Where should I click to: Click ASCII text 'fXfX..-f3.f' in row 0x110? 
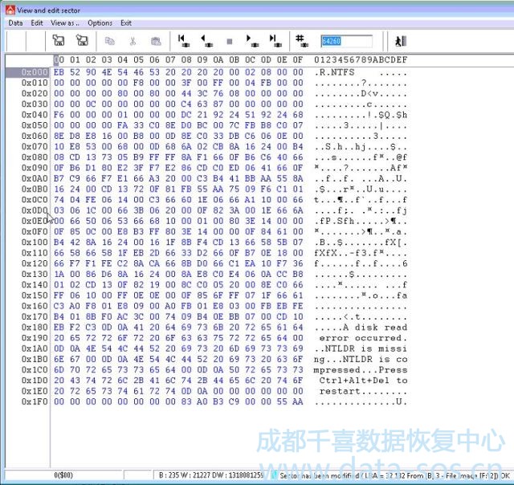346,253
